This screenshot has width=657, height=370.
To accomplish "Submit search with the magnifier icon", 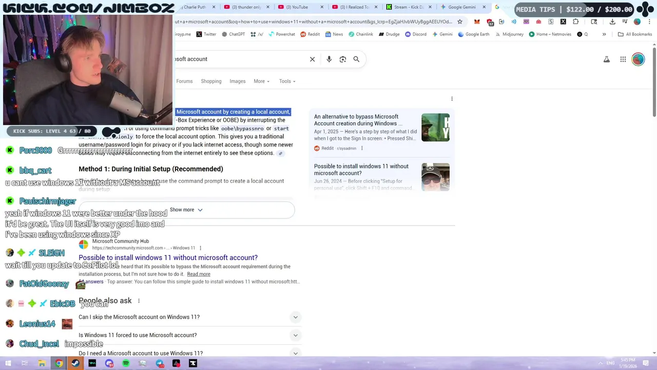I will 356,59.
